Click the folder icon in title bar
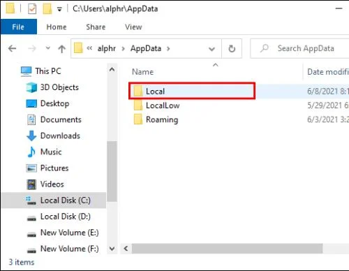The width and height of the screenshot is (349, 271). pyautogui.click(x=10, y=9)
